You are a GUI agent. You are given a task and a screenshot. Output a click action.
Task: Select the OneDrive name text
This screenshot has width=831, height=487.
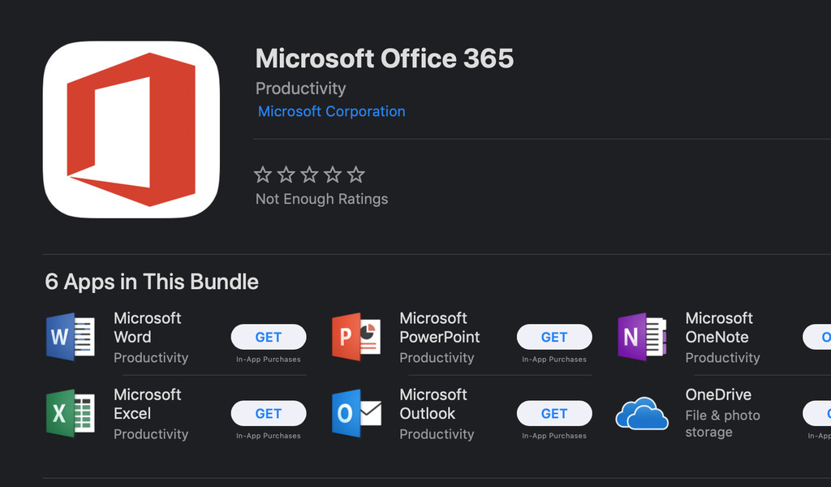pyautogui.click(x=718, y=394)
